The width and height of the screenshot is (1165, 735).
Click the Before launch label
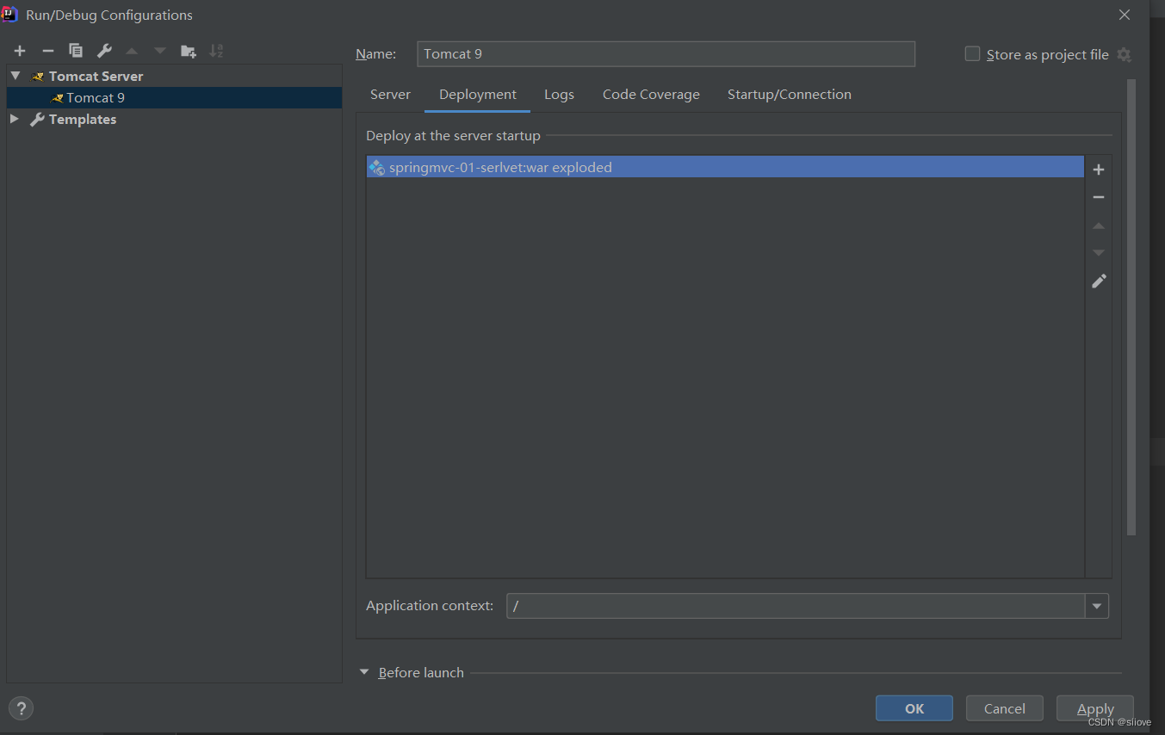click(421, 672)
